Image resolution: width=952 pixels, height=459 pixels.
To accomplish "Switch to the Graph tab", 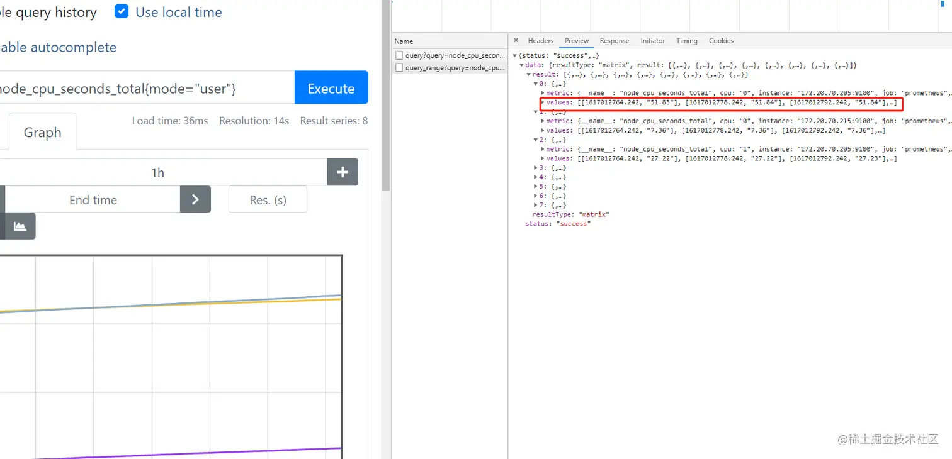I will [x=43, y=132].
